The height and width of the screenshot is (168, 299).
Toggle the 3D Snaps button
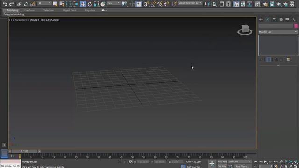coord(146,4)
